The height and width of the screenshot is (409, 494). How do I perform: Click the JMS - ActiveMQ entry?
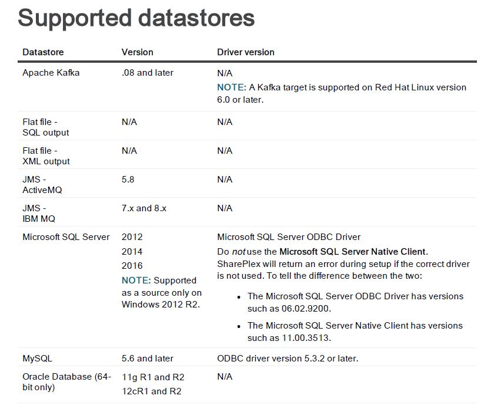pos(42,184)
